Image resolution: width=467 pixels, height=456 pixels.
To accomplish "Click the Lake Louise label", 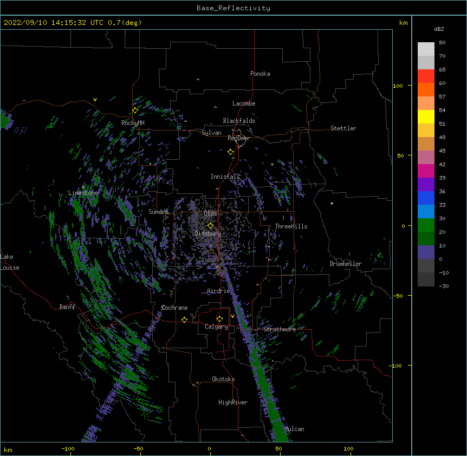I will pyautogui.click(x=10, y=262).
